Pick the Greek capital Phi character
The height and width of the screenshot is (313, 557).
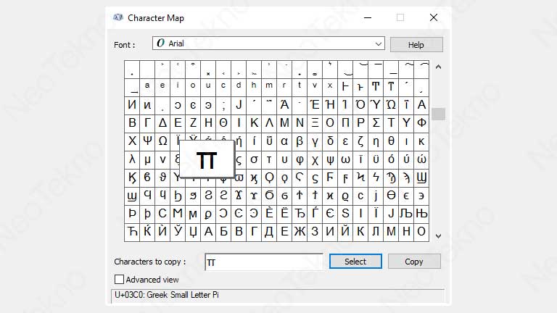tap(421, 122)
